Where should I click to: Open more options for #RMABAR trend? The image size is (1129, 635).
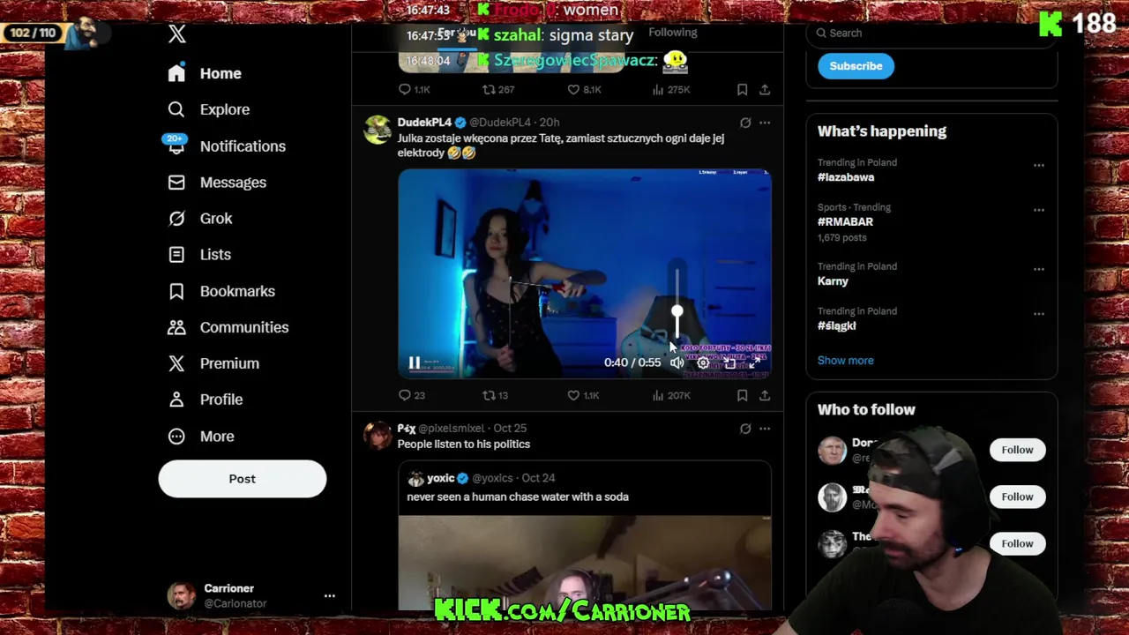point(1039,210)
